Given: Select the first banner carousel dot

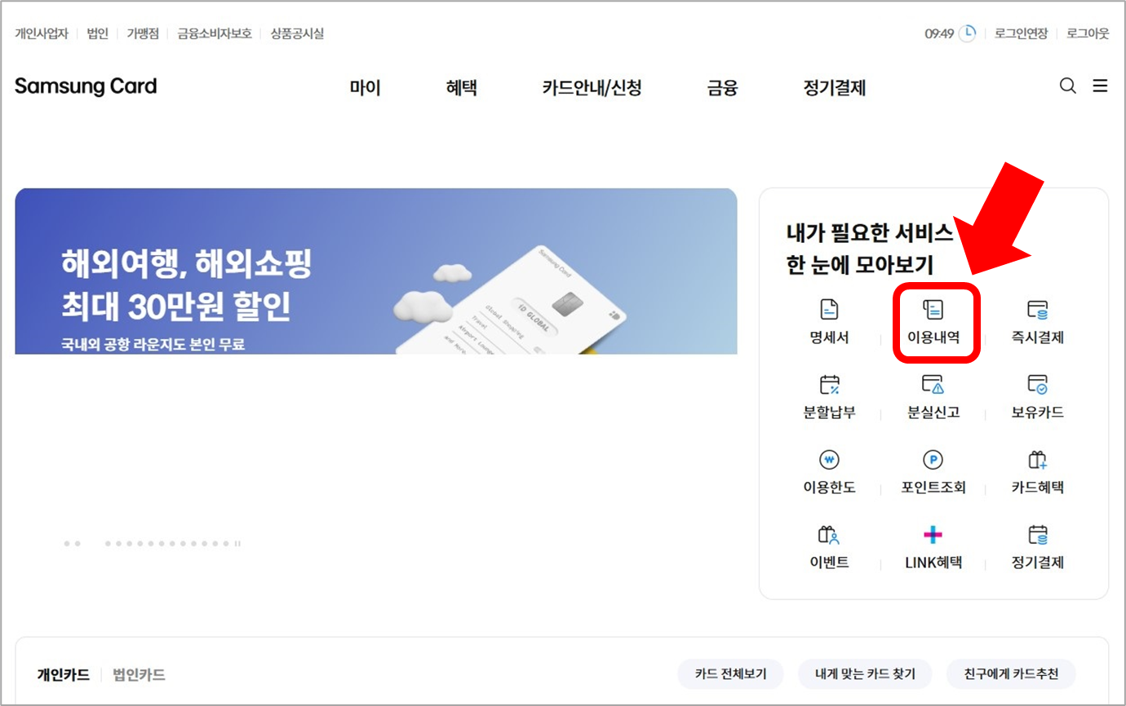Looking at the screenshot, I should pyautogui.click(x=68, y=543).
